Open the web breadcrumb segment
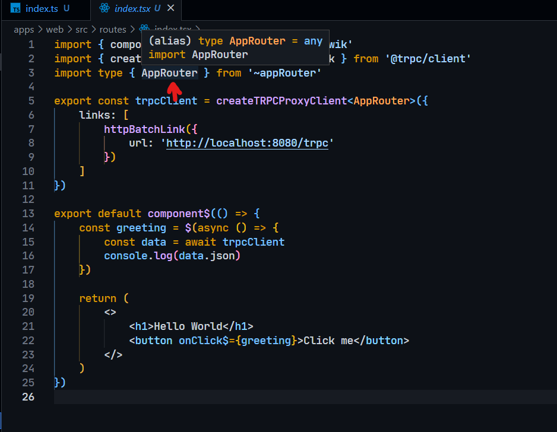 point(55,30)
